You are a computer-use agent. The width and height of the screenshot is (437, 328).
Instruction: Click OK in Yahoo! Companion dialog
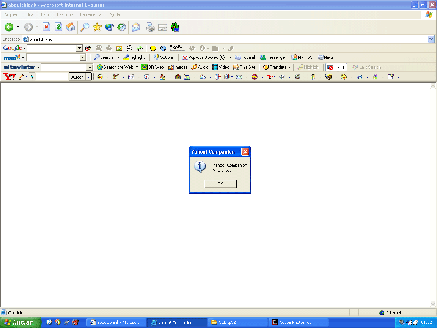220,184
